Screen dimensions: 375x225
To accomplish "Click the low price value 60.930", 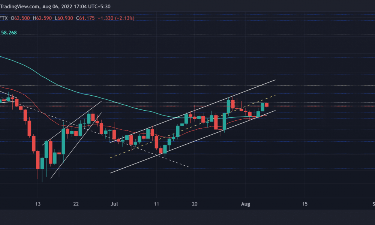I will click(65, 18).
